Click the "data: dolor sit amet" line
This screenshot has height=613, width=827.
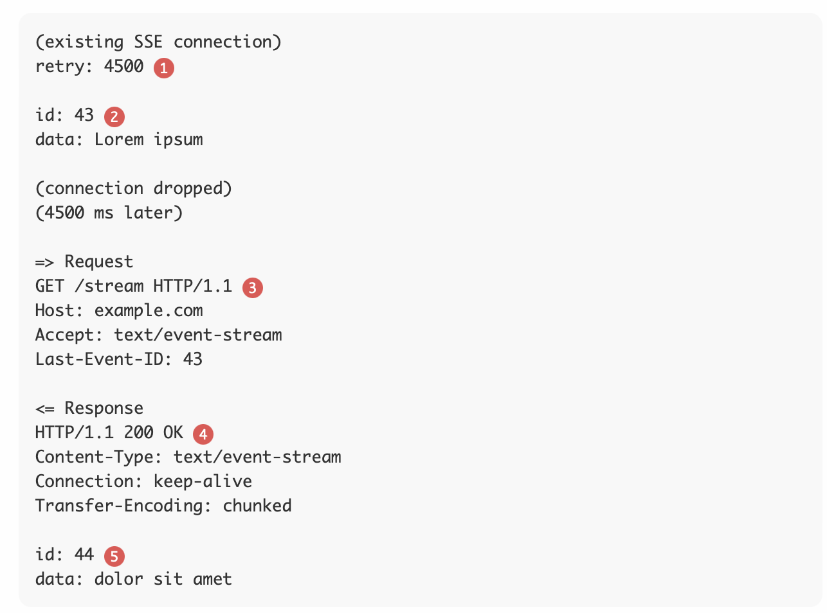134,580
